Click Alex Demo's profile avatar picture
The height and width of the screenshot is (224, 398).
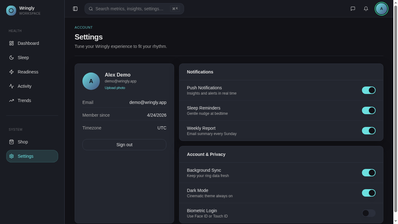91,81
